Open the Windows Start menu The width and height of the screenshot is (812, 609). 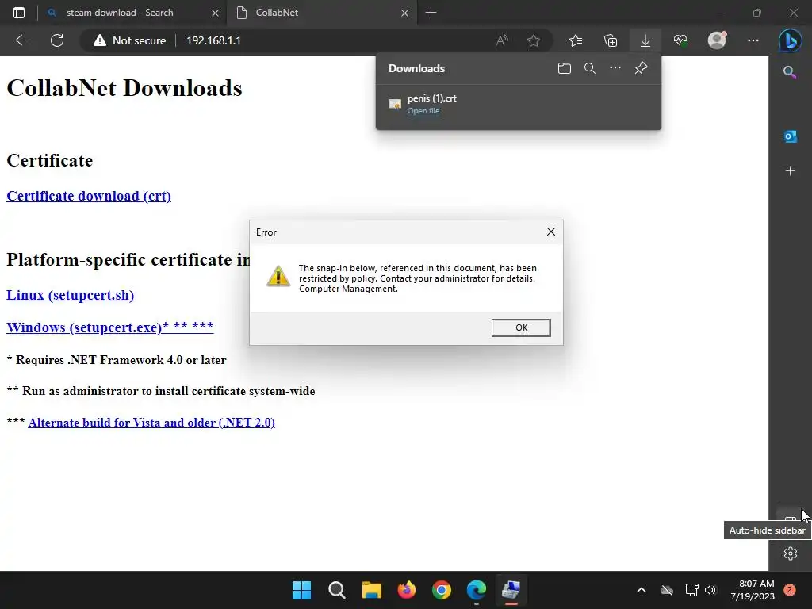tap(301, 590)
